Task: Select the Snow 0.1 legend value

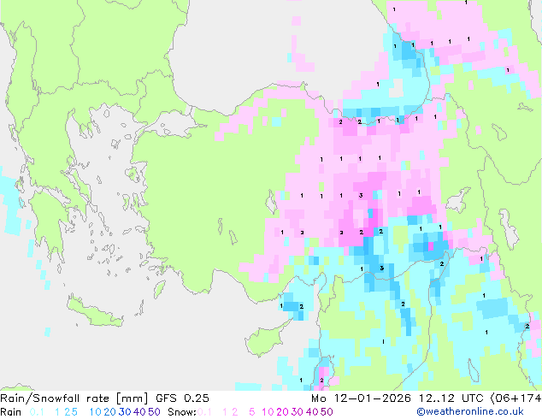Action: click(204, 412)
